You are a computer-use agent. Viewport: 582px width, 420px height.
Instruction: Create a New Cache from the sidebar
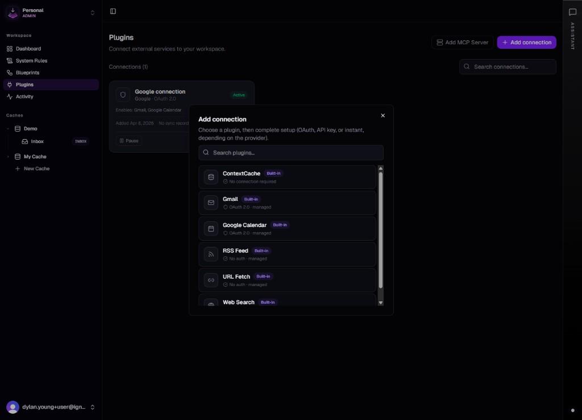point(32,169)
